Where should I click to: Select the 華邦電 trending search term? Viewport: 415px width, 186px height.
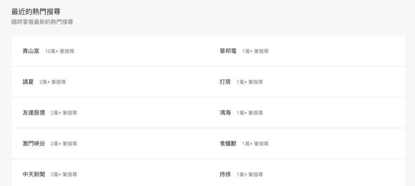point(228,51)
